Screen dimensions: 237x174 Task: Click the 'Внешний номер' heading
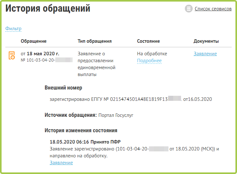coord(63,88)
